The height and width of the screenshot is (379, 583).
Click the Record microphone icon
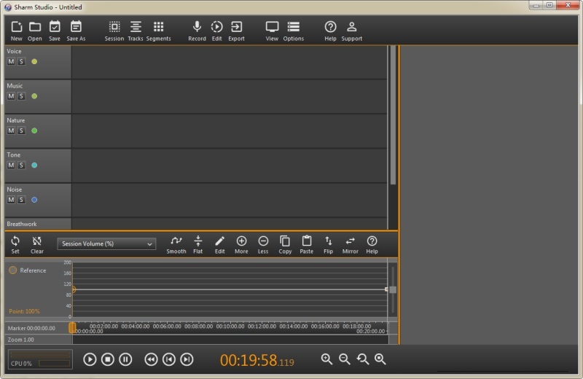tap(197, 28)
